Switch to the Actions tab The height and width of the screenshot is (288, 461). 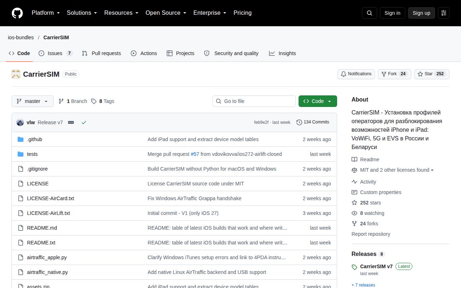144,53
